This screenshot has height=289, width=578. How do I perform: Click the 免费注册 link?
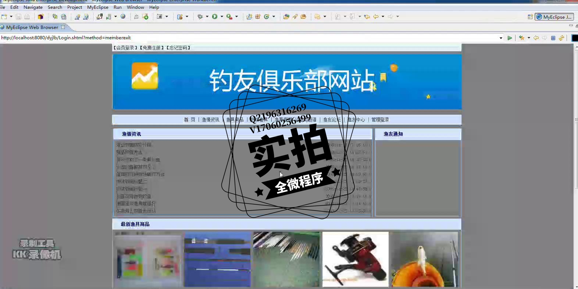coord(151,48)
